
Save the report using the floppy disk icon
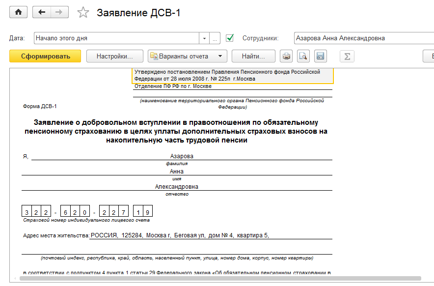(320, 56)
